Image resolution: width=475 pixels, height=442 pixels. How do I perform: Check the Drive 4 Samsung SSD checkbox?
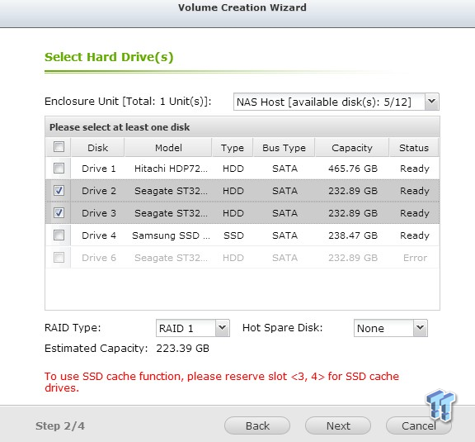[x=59, y=235]
